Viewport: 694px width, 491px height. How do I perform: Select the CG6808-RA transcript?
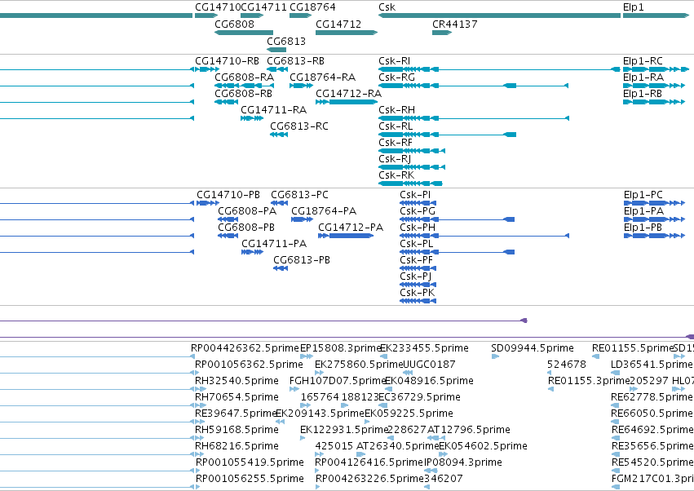point(244,86)
